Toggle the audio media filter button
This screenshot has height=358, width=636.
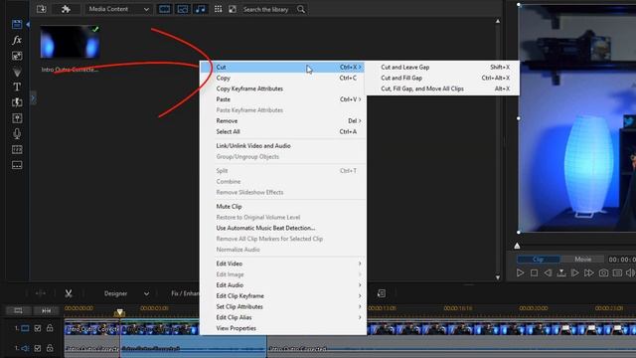[201, 9]
